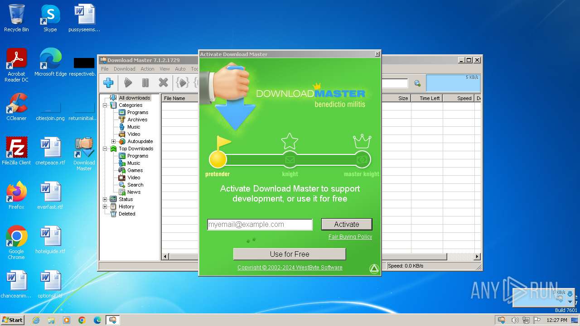Select the Top Downloads node
580x326 pixels.
coord(136,149)
